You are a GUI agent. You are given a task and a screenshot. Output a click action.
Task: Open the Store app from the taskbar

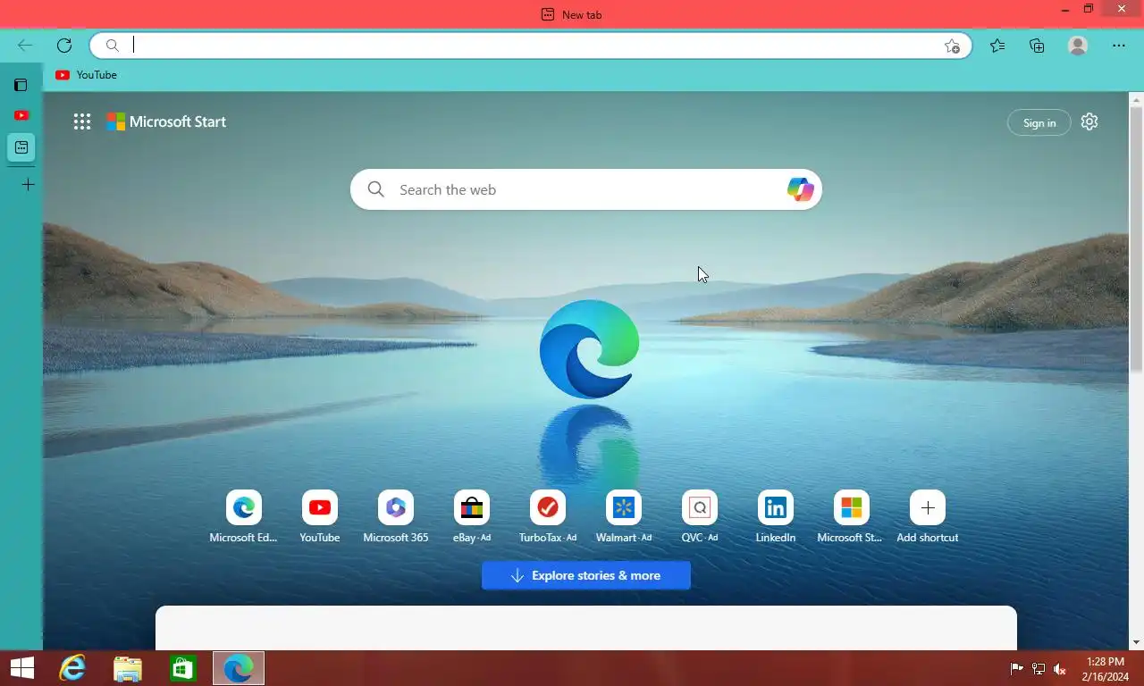coord(183,668)
